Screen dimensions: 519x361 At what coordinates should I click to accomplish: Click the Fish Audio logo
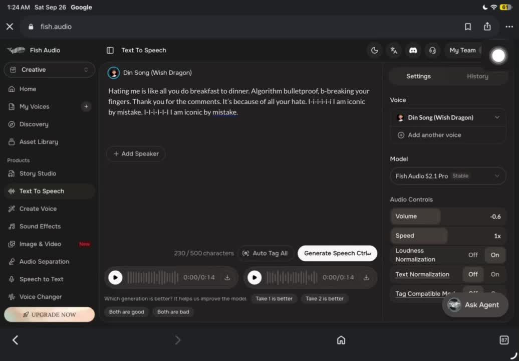(34, 50)
